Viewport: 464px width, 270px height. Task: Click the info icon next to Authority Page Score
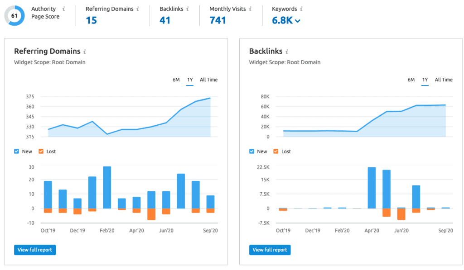(x=63, y=9)
